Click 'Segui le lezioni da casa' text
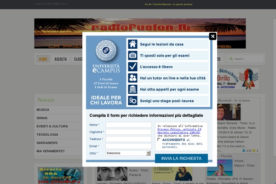Viewport: 276px width, 184px height. click(161, 44)
